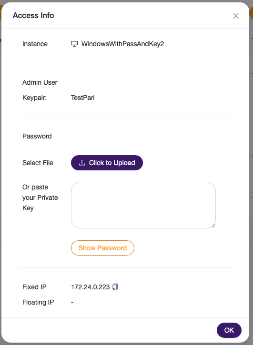Select the WindowsWithPassAndKey2 instance name
Viewport: 253px width, 345px height.
tap(122, 44)
